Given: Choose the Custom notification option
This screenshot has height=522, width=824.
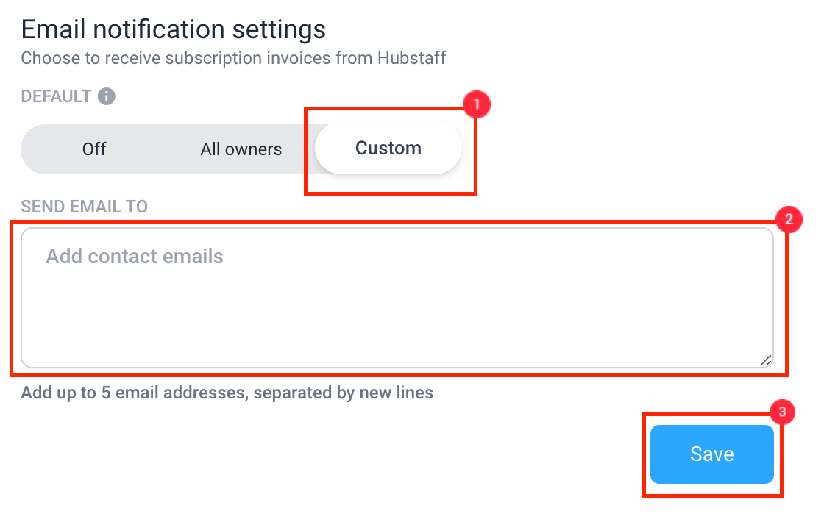Looking at the screenshot, I should tap(388, 148).
